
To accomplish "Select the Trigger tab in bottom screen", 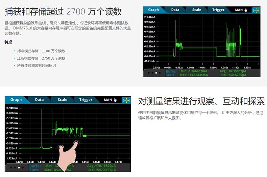I will point(86,100).
